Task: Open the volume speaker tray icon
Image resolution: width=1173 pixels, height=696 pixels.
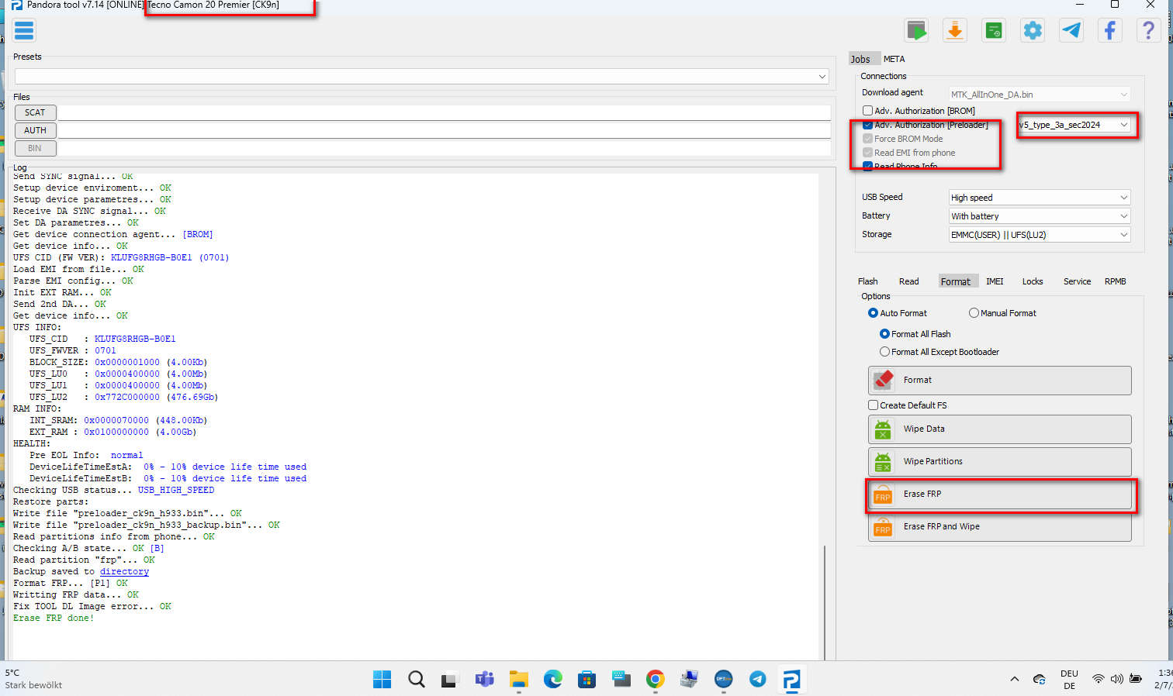Action: (1116, 680)
